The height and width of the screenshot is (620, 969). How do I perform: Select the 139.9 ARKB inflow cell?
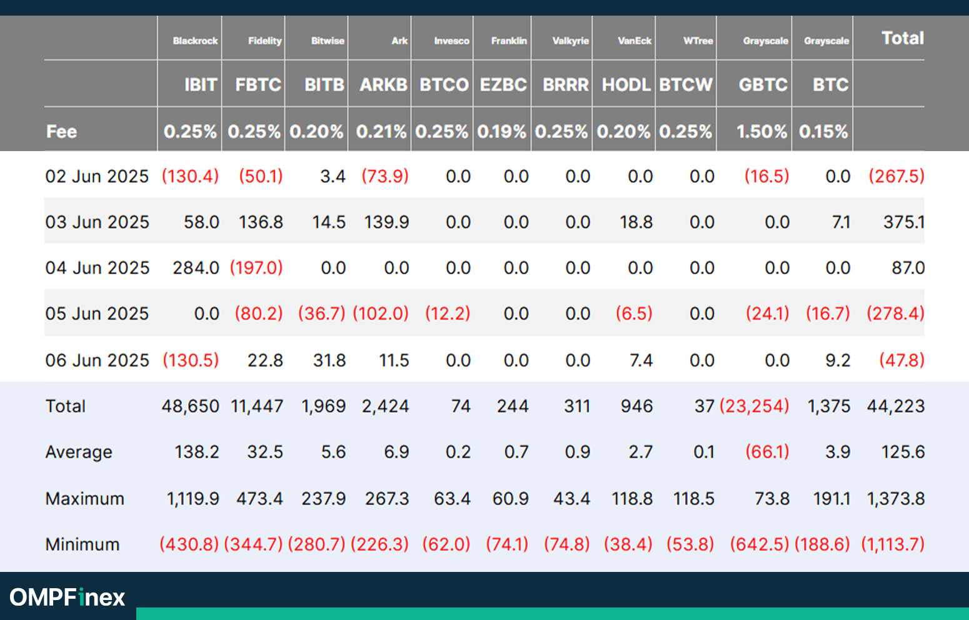[386, 222]
